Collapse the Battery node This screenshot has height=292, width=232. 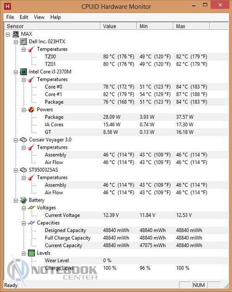click(16, 201)
